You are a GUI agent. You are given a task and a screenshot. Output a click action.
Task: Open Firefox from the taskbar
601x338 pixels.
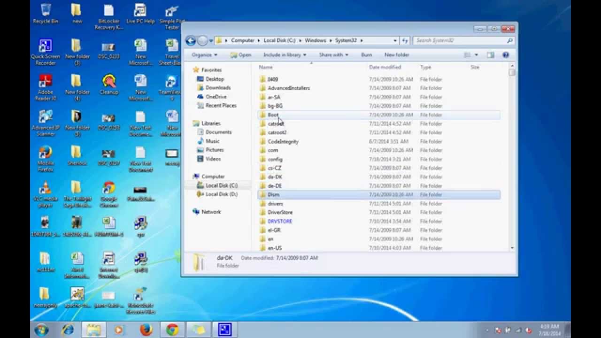(x=146, y=330)
